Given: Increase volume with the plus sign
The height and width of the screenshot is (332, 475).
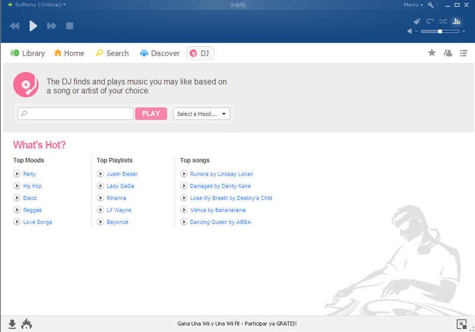Looking at the screenshot, I should click(x=464, y=32).
